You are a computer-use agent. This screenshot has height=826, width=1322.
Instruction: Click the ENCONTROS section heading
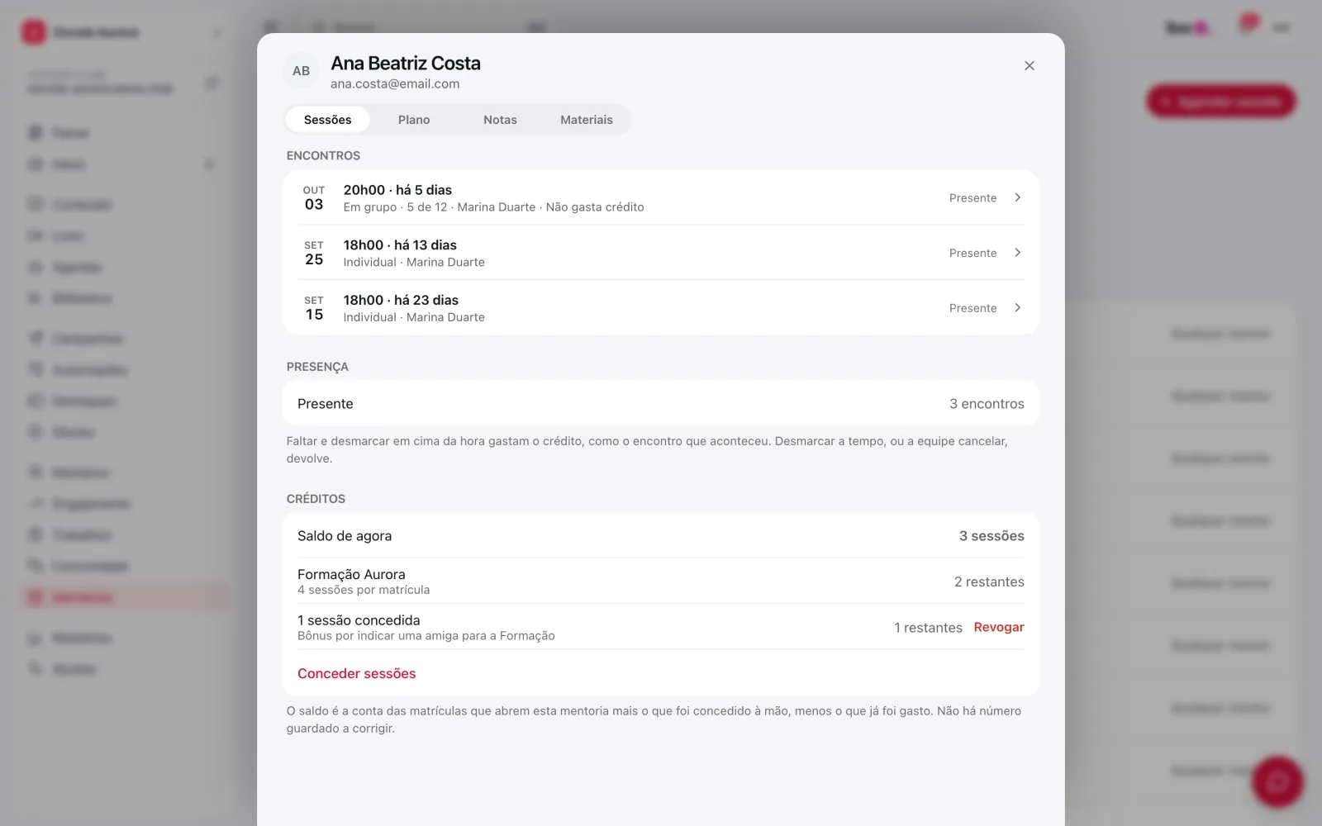[x=323, y=156]
